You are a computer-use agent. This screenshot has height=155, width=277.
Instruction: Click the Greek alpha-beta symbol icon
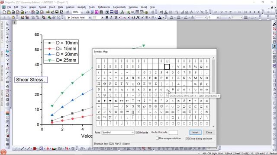133,18
